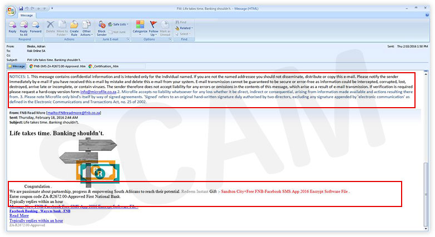Forward this email message
435x237 pixels.
36,27
